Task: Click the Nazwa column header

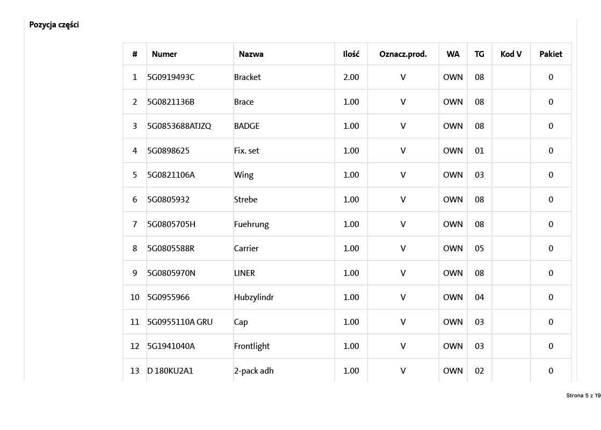Action: [251, 54]
